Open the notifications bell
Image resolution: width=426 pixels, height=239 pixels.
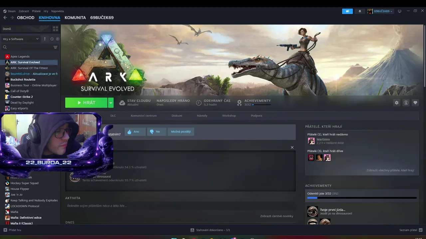click(x=360, y=11)
